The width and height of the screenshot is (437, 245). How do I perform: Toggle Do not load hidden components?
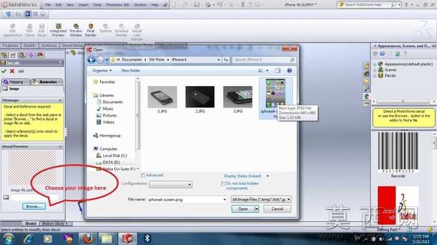point(223,184)
